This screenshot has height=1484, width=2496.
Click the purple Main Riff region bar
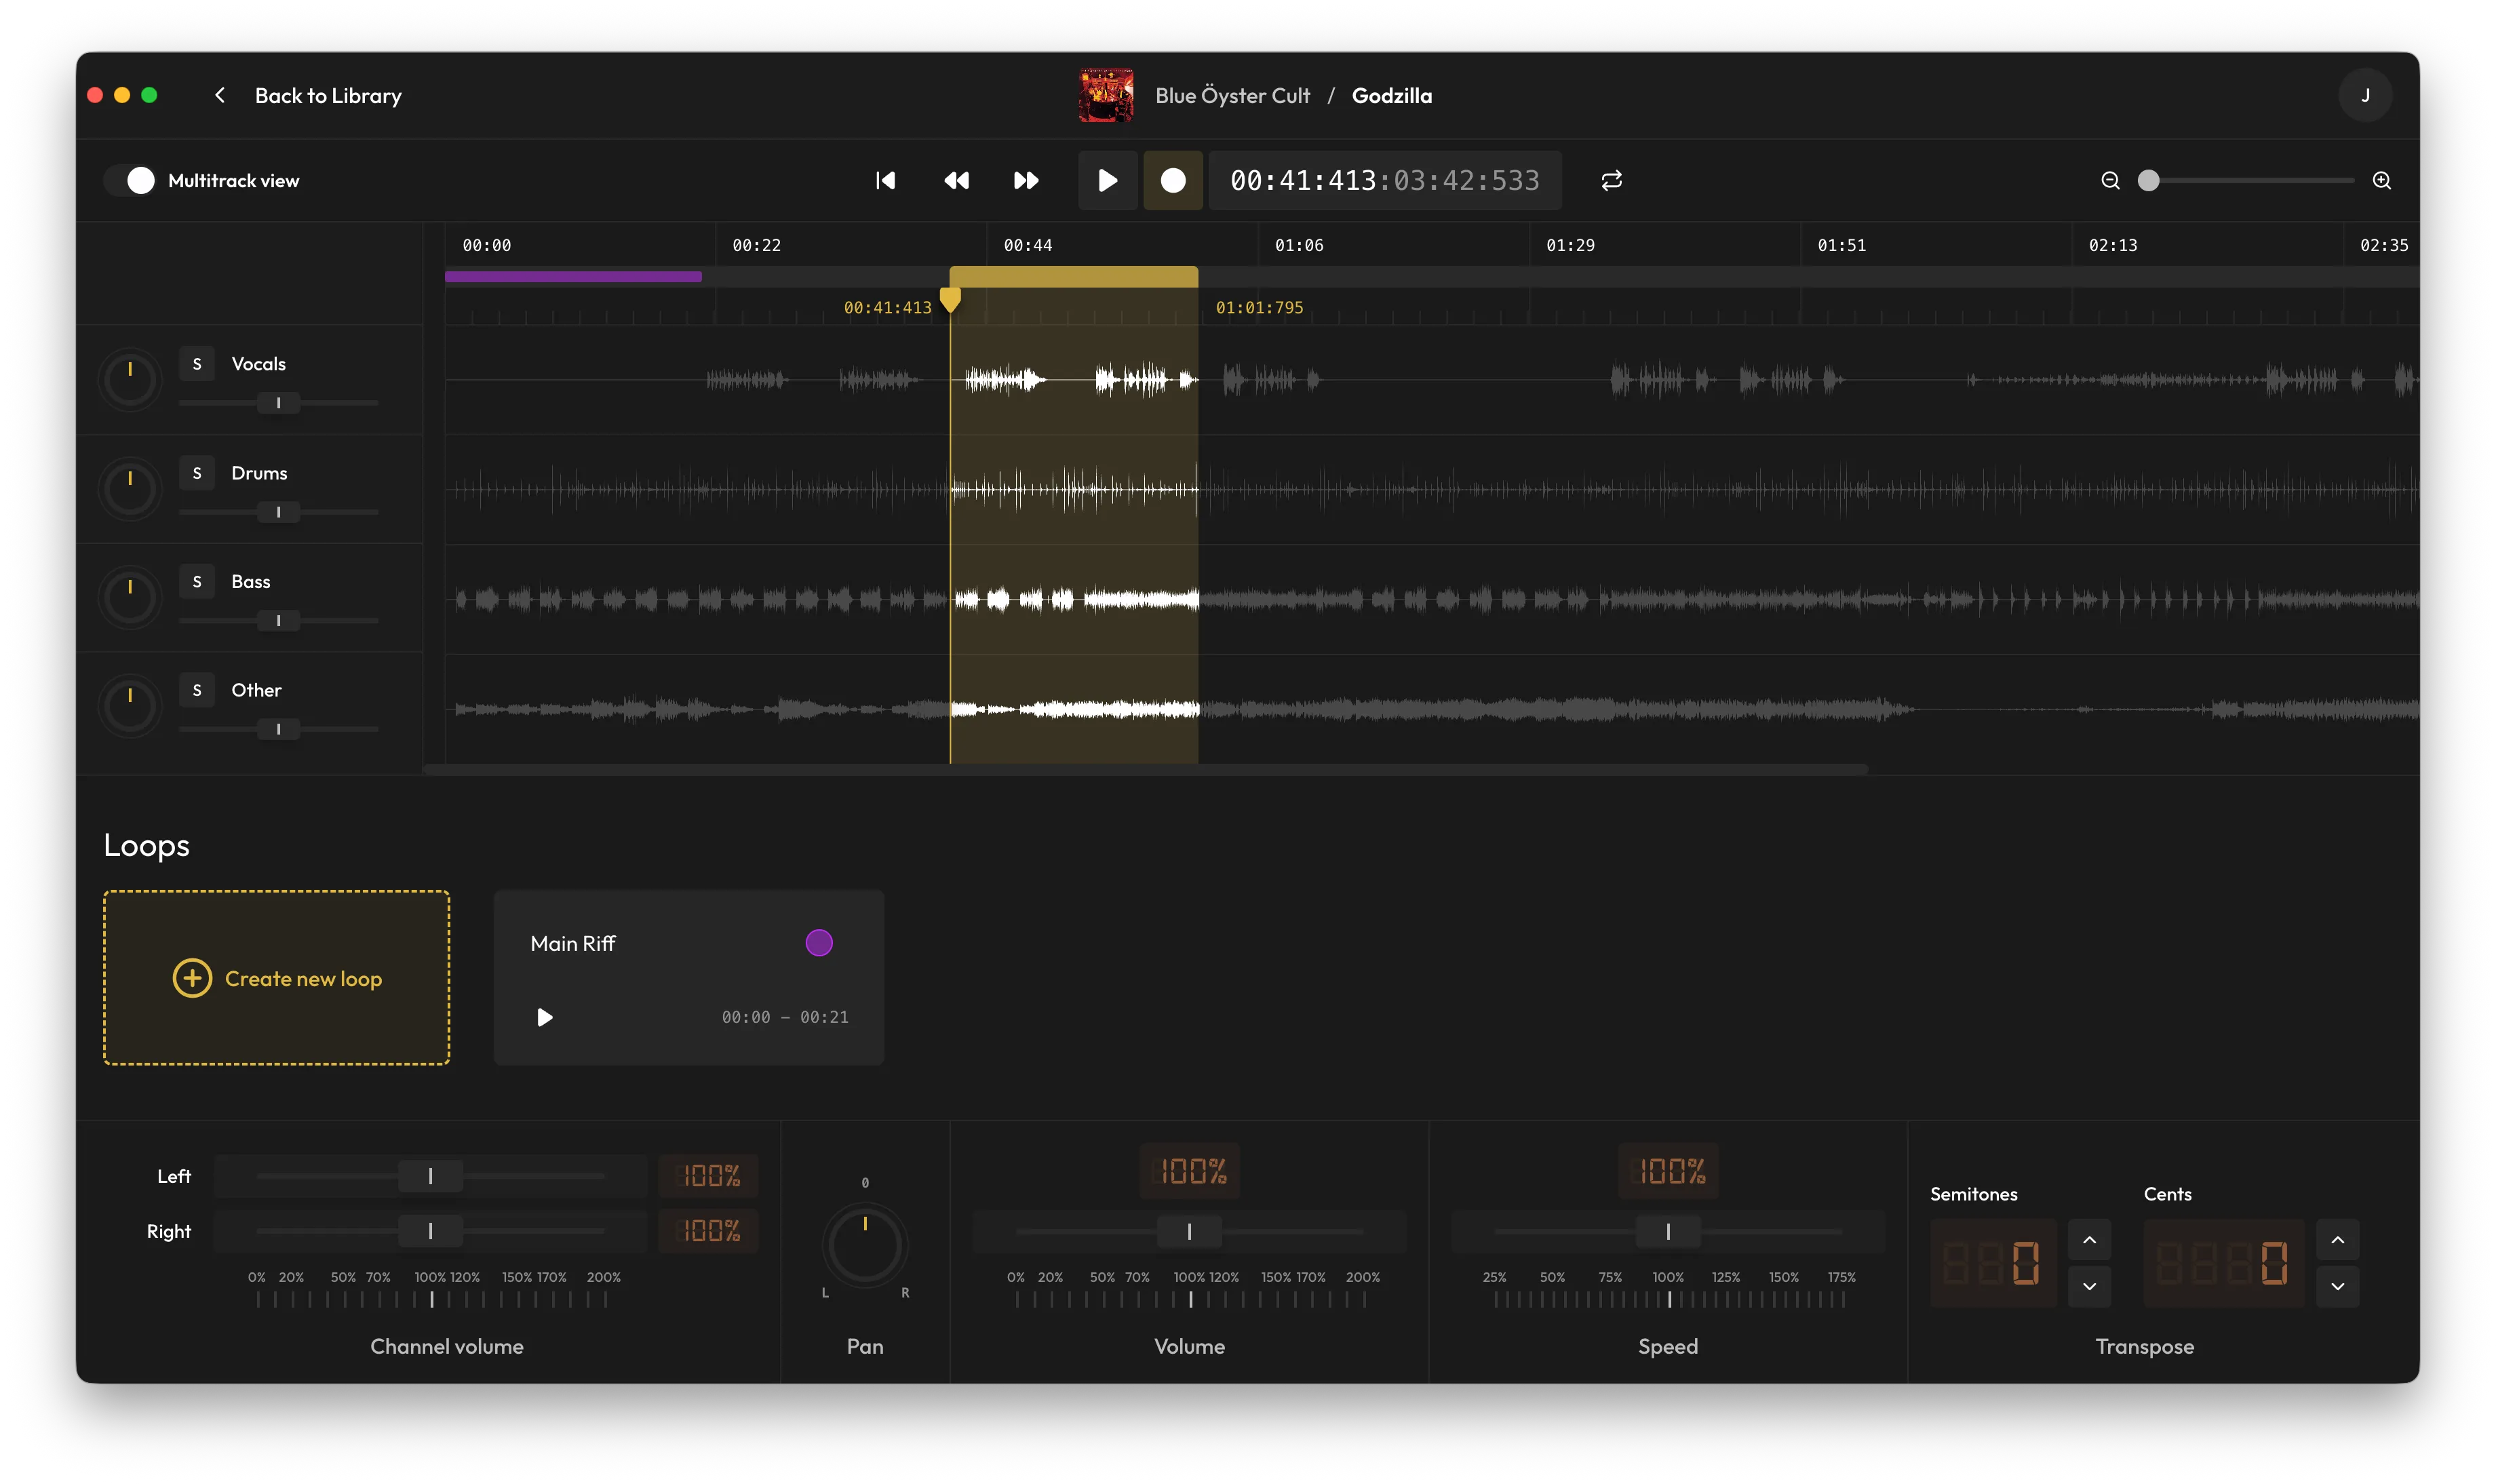[x=573, y=277]
